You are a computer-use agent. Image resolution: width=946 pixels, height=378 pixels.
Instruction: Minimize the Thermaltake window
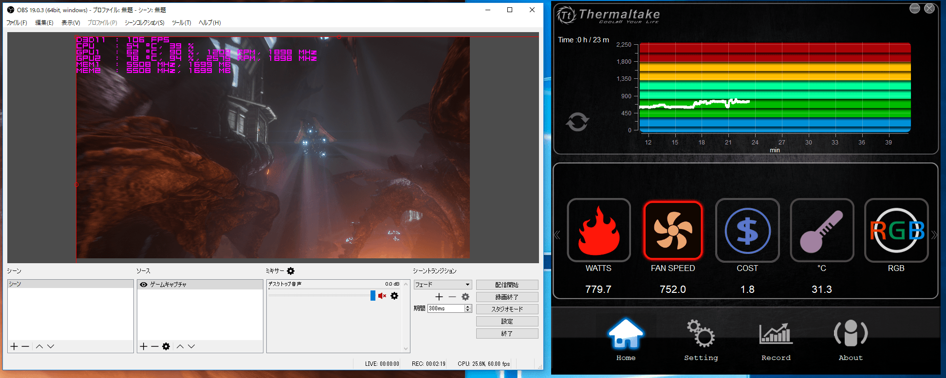(x=915, y=8)
